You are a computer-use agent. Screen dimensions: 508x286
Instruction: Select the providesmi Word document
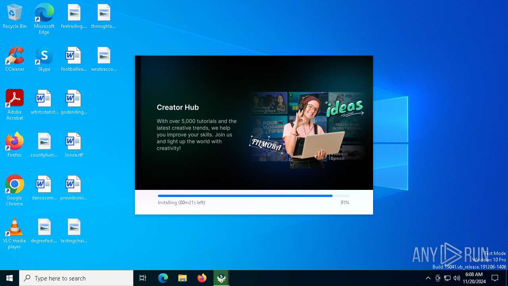point(74,188)
